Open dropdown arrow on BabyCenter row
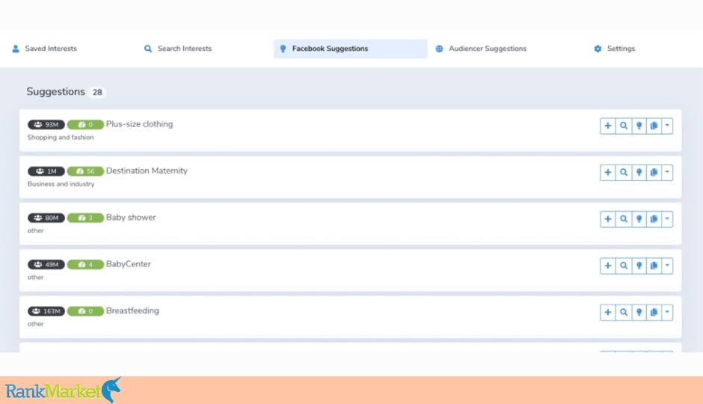 tap(667, 266)
